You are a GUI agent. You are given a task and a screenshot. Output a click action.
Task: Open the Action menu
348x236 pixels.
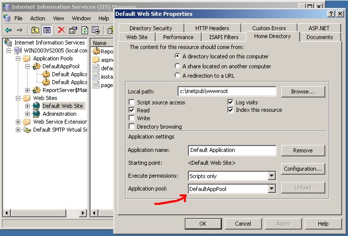pyautogui.click(x=38, y=18)
